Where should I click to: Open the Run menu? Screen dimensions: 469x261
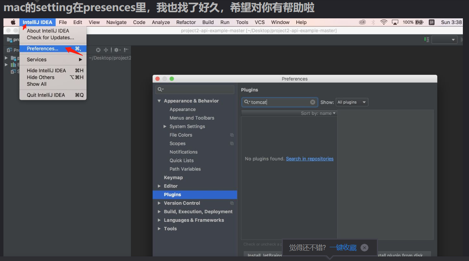(x=225, y=22)
